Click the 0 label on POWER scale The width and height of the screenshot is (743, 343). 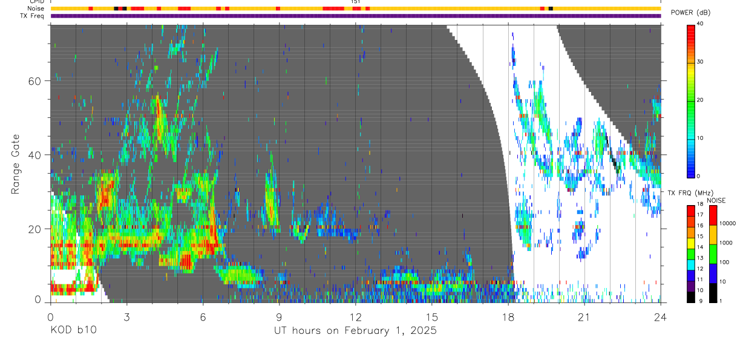[699, 176]
